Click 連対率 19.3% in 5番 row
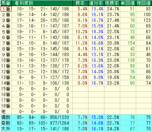 (x=97, y=32)
